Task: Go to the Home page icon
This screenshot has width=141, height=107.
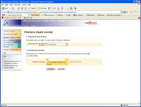Action: [26, 8]
